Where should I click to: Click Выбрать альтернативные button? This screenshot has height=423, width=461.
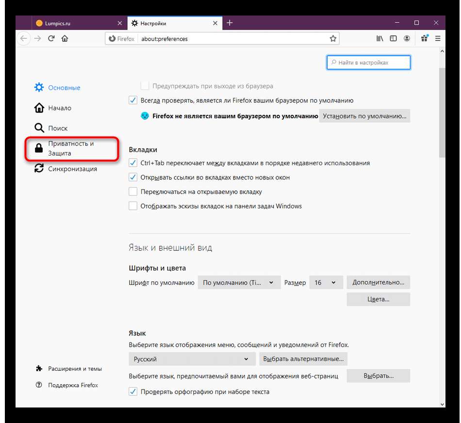click(303, 359)
